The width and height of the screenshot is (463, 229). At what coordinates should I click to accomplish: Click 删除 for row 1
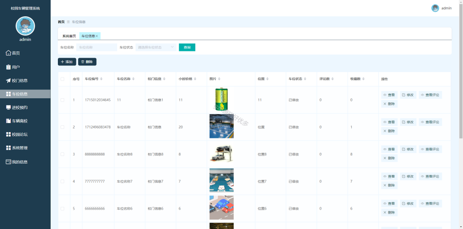point(389,104)
